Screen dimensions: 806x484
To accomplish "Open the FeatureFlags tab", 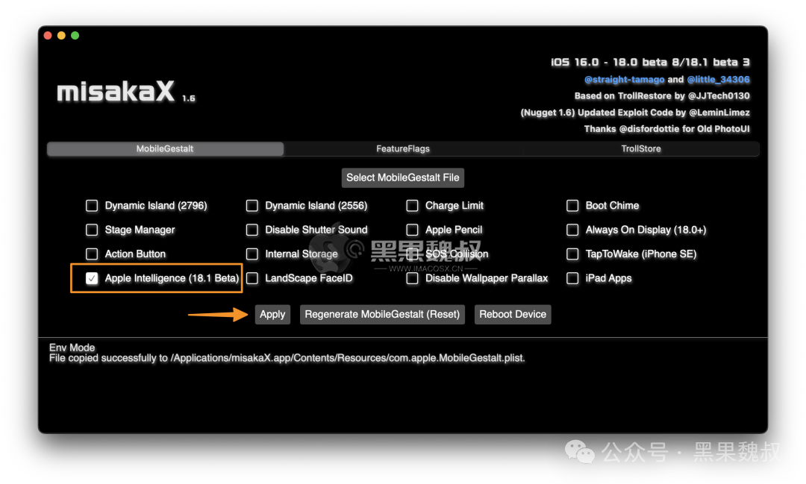I will (403, 148).
